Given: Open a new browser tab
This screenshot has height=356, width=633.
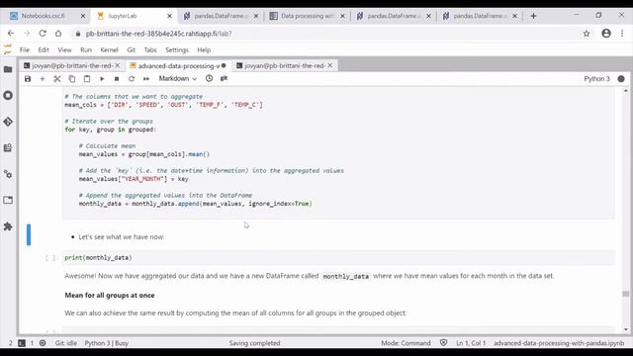Looking at the screenshot, I should (533, 16).
